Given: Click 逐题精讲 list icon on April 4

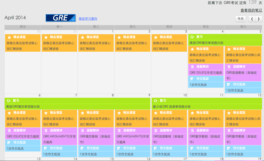Looking at the screenshot, I should pos(192,67).
